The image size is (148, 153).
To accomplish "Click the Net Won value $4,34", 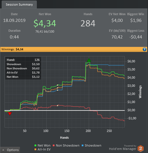I will (45, 23).
